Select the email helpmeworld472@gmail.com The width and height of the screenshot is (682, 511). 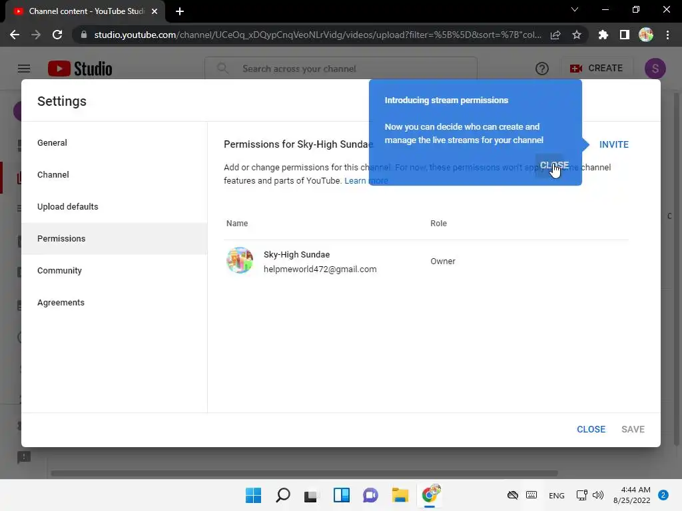pyautogui.click(x=320, y=269)
